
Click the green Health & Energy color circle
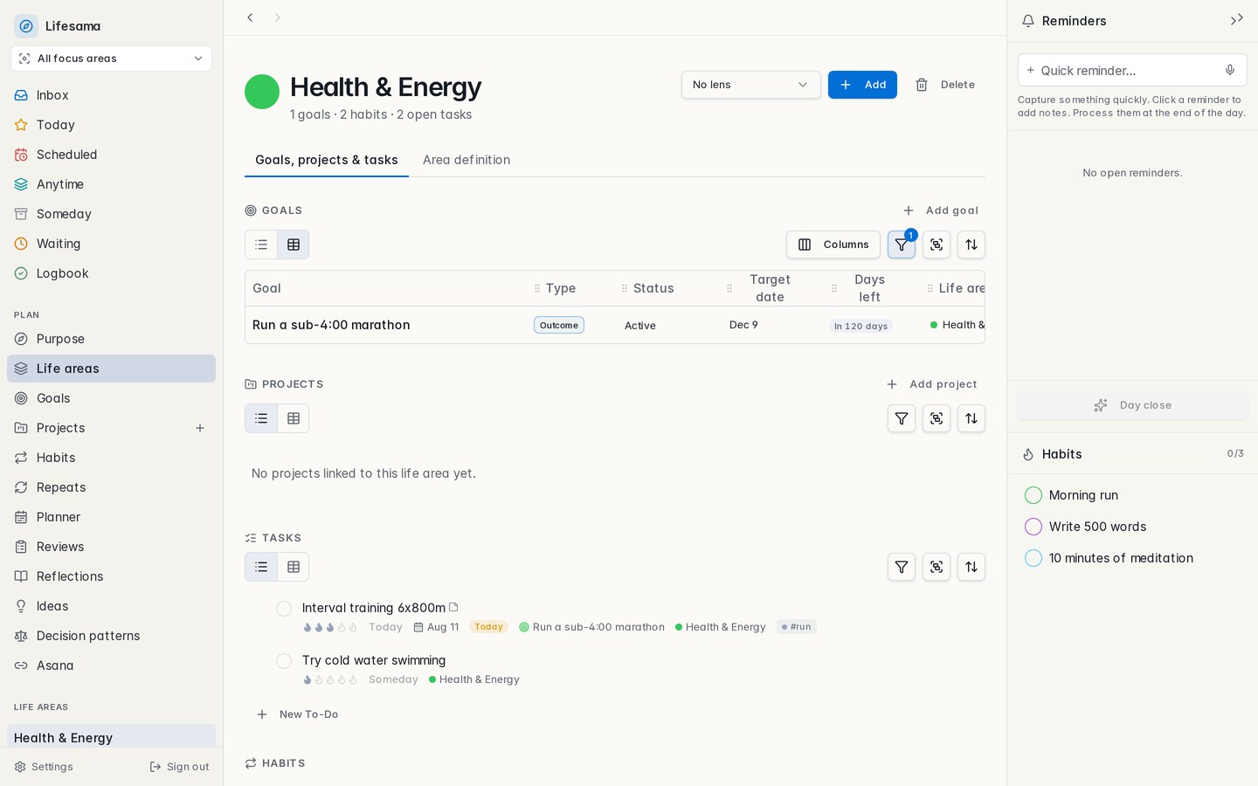(262, 92)
